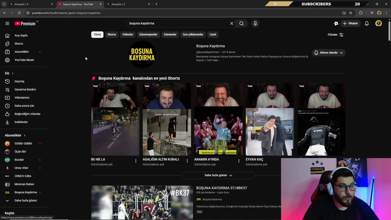Open the notifications bell in the header
Image resolution: width=391 pixels, height=220 pixels.
click(367, 23)
